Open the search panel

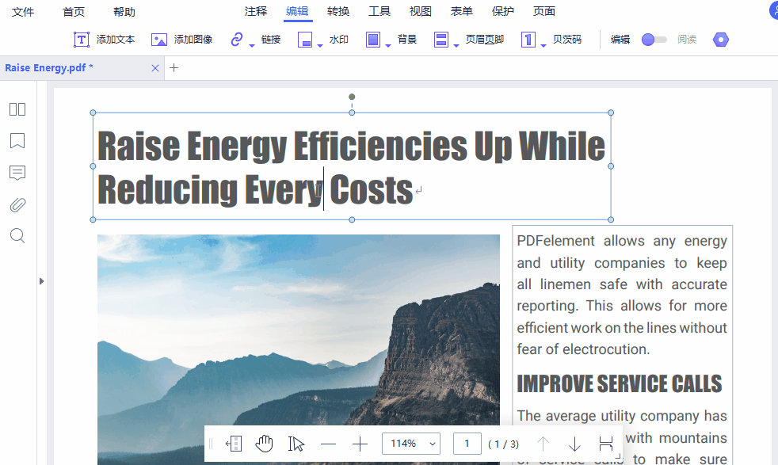point(17,236)
